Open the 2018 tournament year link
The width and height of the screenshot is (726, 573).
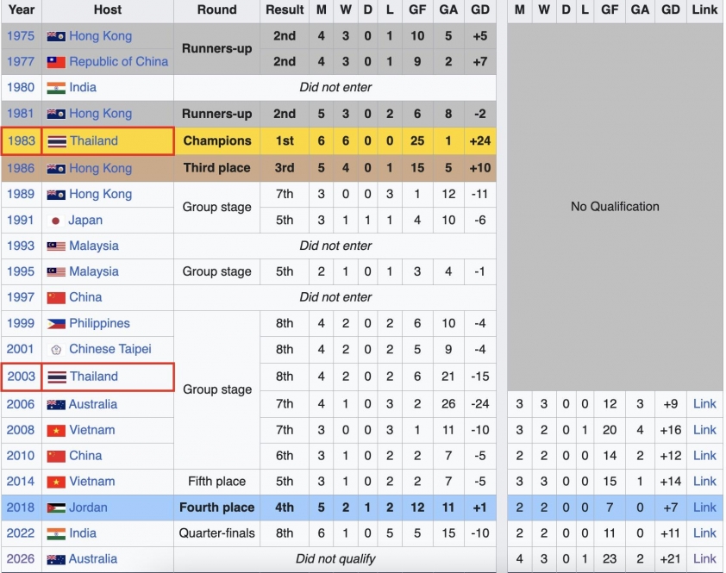21,508
